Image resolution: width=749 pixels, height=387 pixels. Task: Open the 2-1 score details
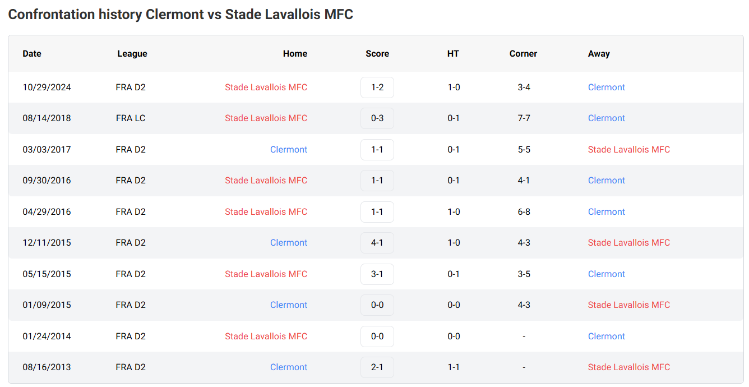coord(377,367)
